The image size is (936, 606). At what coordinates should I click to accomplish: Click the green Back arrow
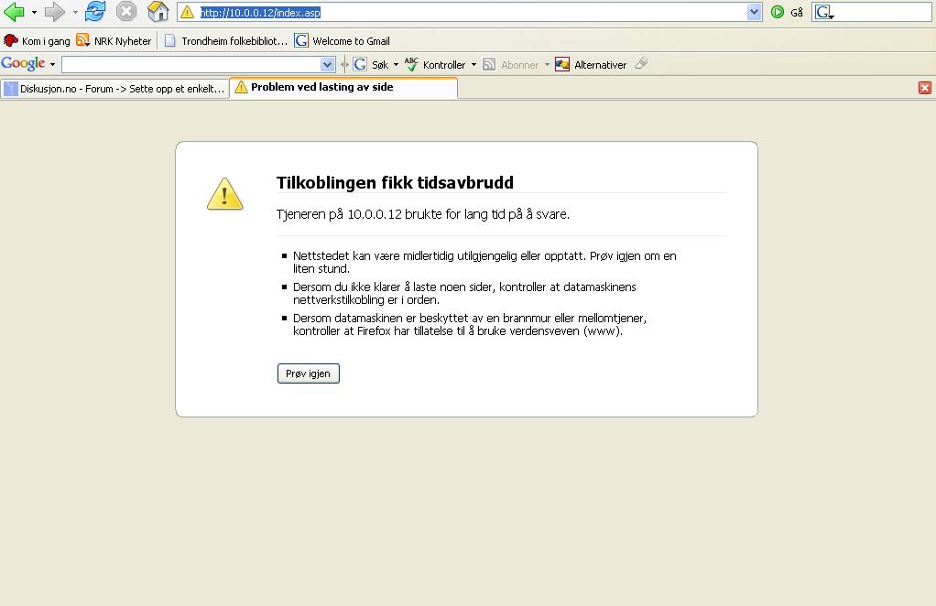click(14, 11)
